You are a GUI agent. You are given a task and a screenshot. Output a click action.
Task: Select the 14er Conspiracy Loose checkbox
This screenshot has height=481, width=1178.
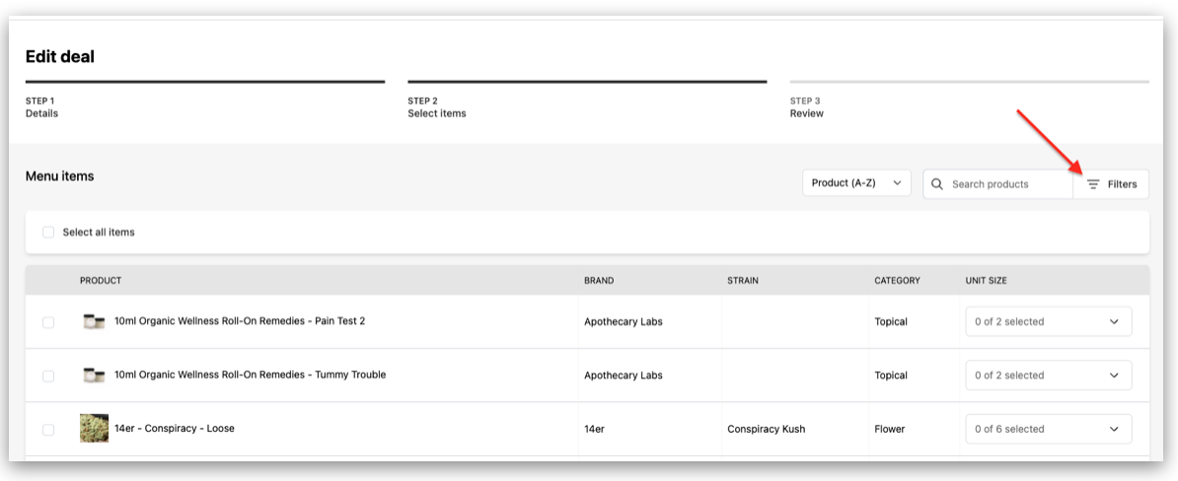tap(48, 430)
